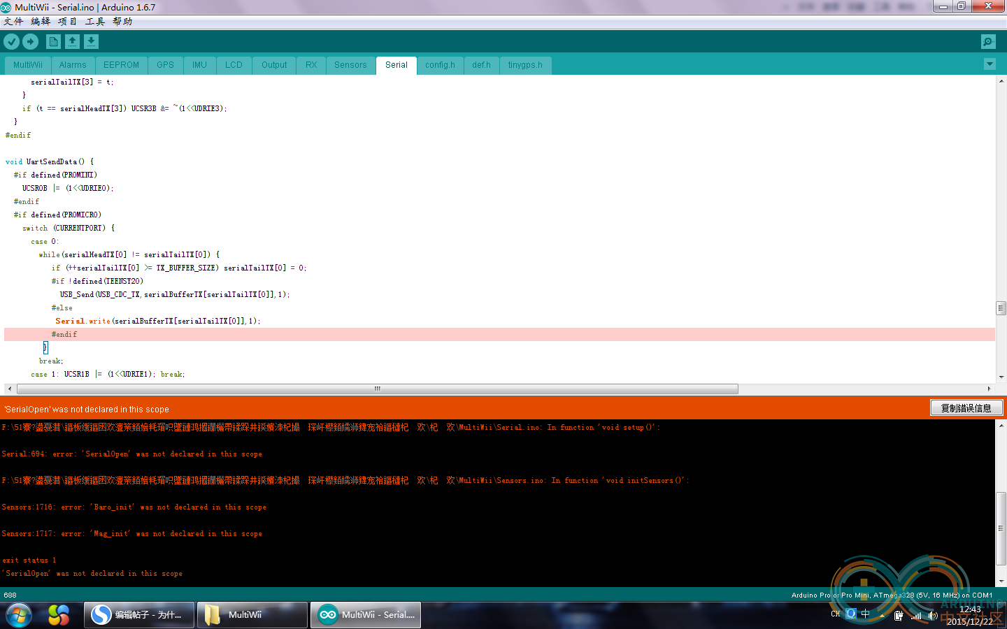Click editor horizontal scrollbar thumb
The image size is (1007, 629).
pos(378,389)
